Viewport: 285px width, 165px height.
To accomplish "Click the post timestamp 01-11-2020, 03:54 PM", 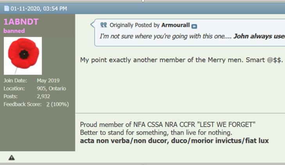I will 38,8.
